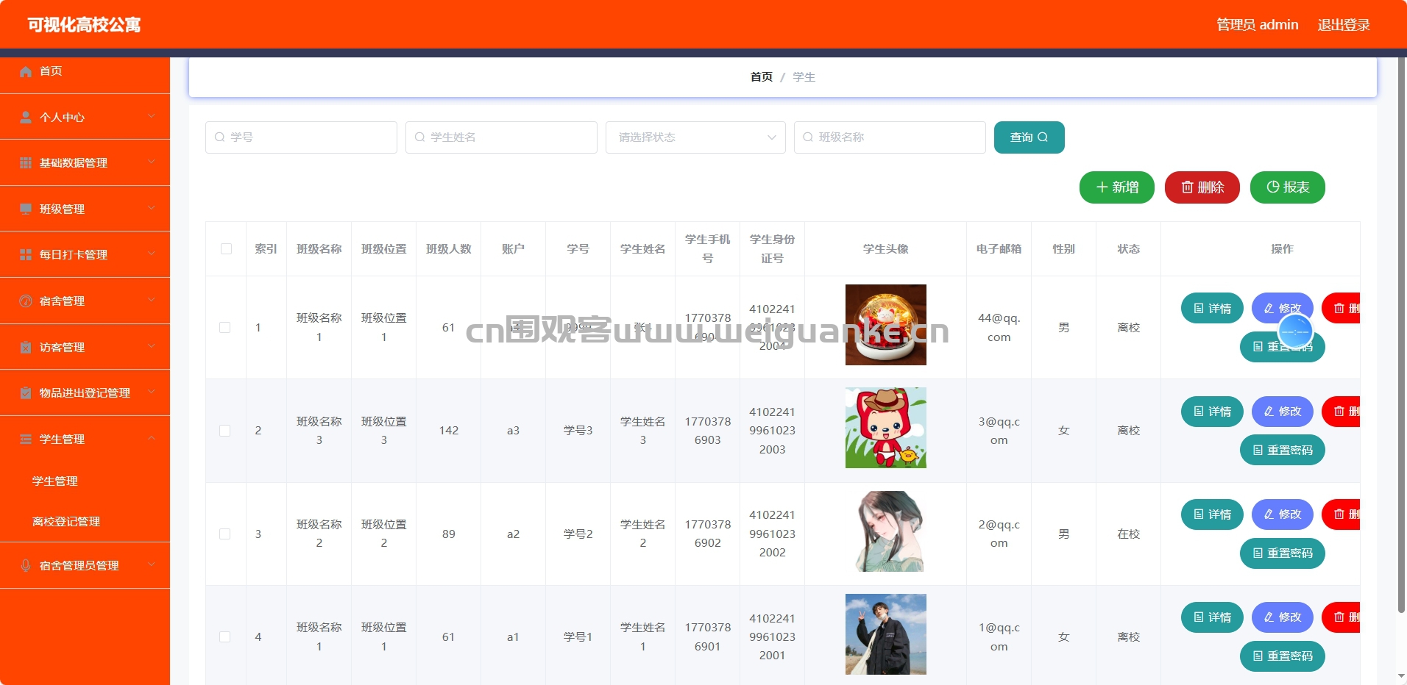Collapse the 学生管理 menu chevron
1407x685 pixels.
click(x=152, y=438)
